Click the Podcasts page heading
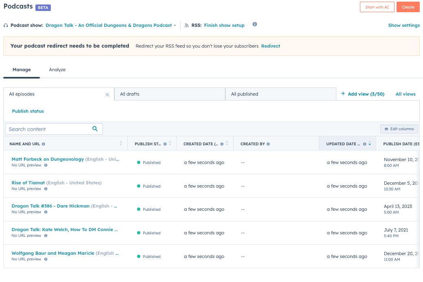Image resolution: width=423 pixels, height=282 pixels. click(x=18, y=6)
